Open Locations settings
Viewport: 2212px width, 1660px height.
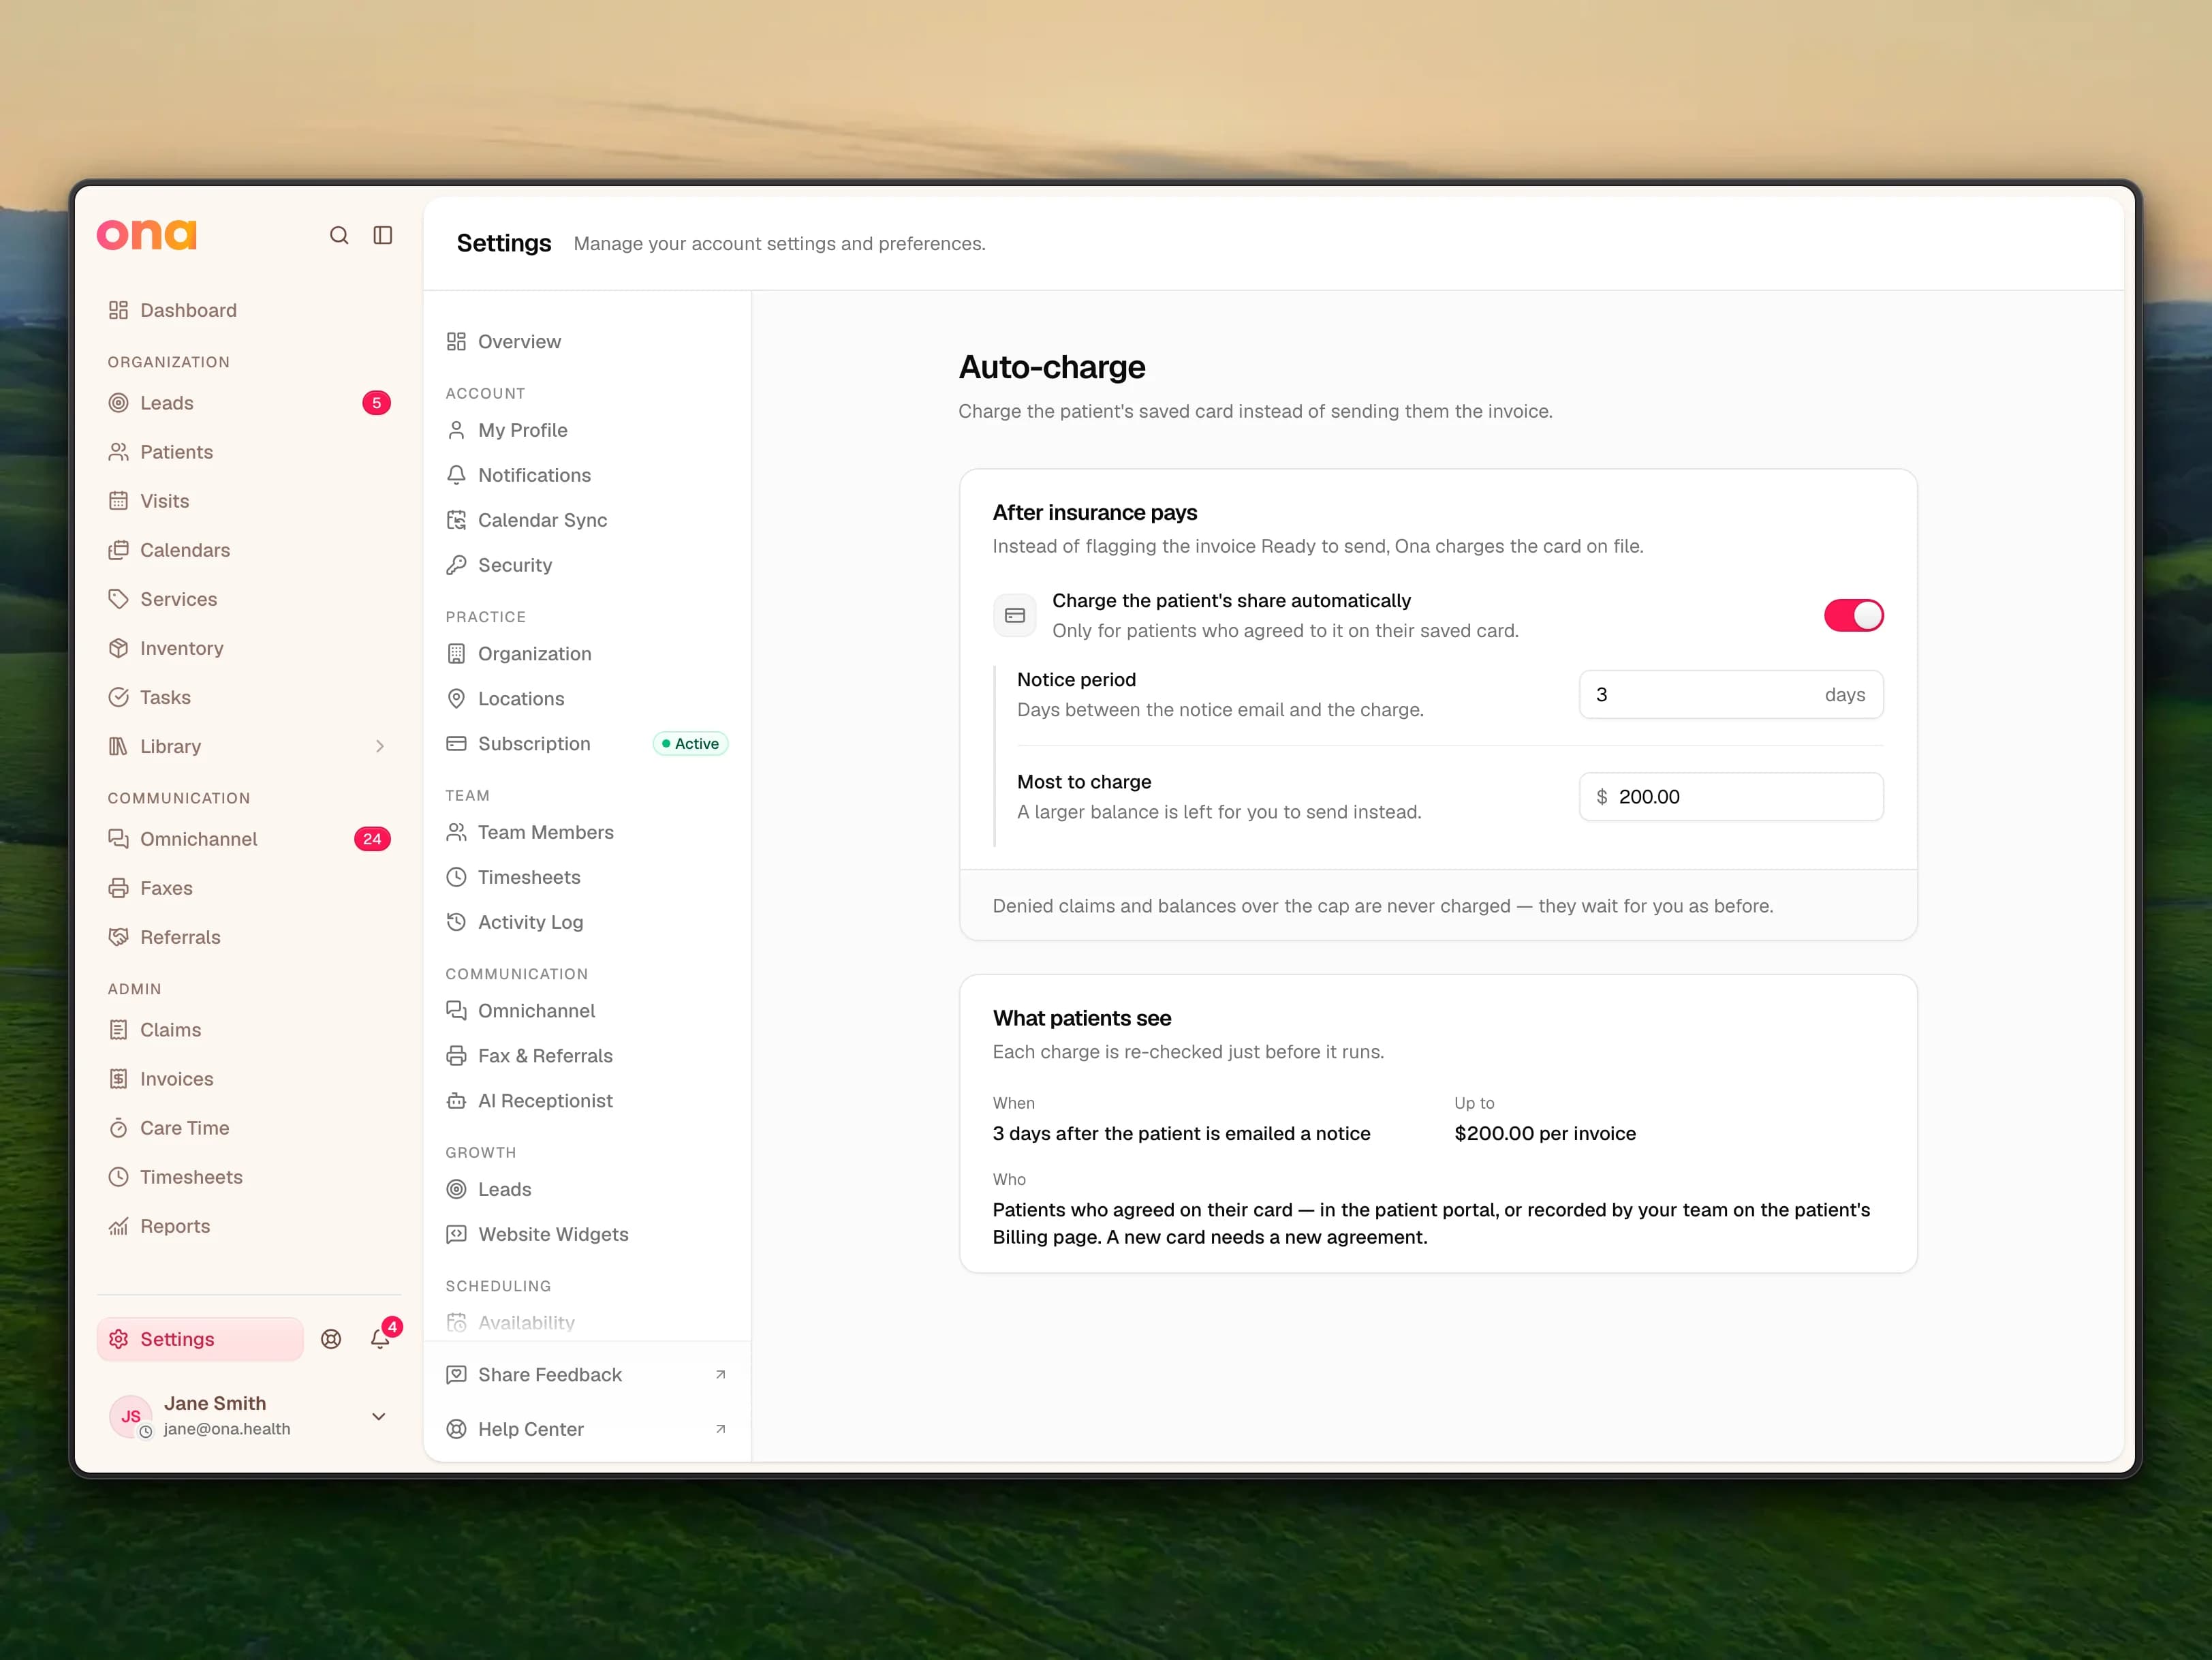(587, 699)
